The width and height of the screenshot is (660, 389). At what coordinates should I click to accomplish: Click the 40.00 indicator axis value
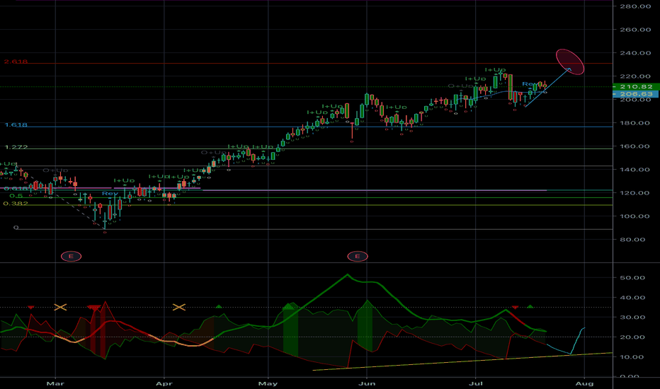tap(632, 298)
